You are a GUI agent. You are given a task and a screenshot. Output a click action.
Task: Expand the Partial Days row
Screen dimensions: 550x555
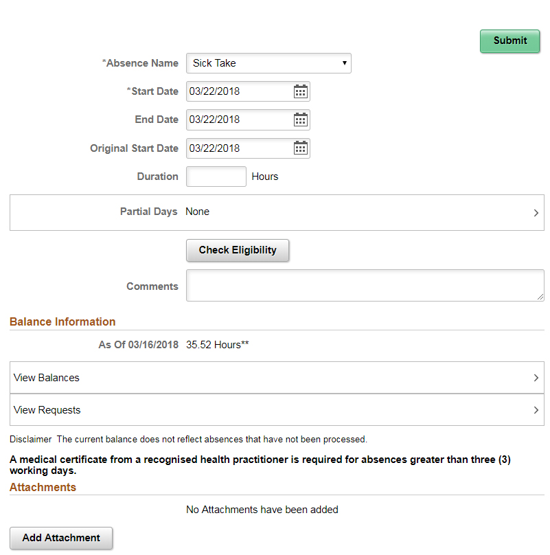276,212
